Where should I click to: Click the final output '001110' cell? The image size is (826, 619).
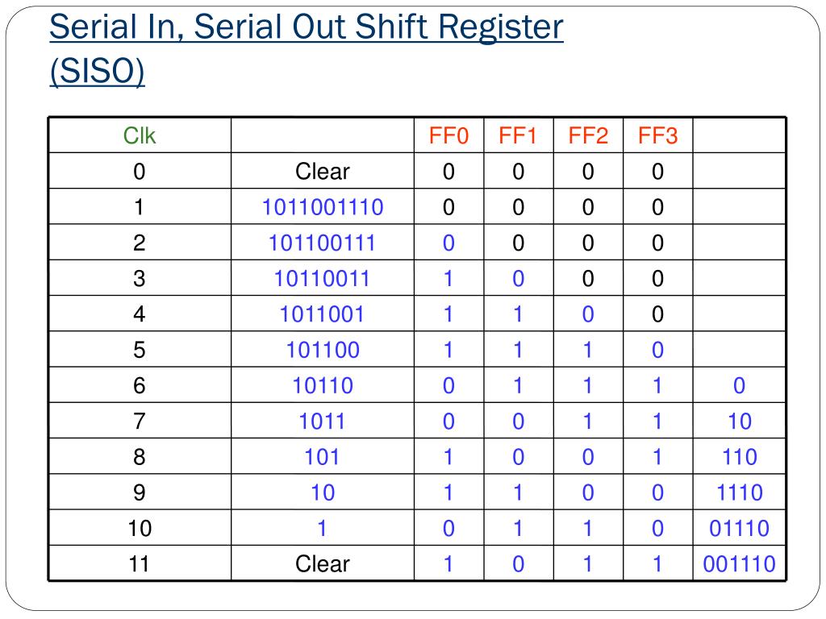pyautogui.click(x=739, y=563)
